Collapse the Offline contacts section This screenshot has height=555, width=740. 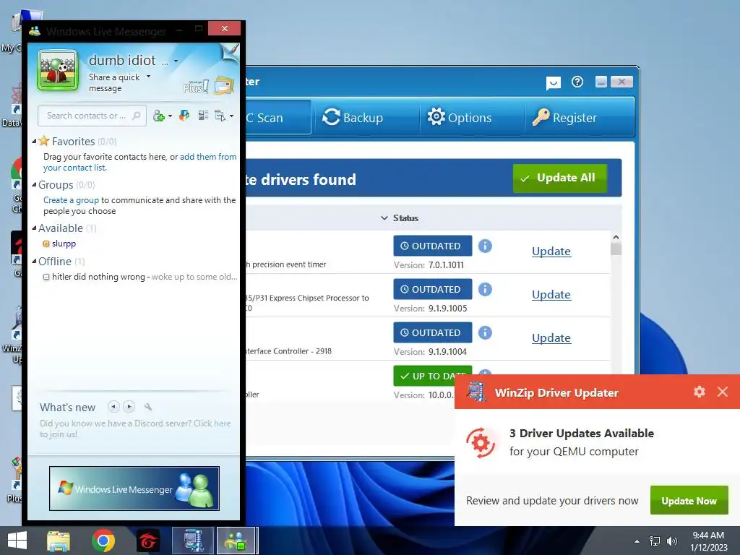(x=34, y=261)
